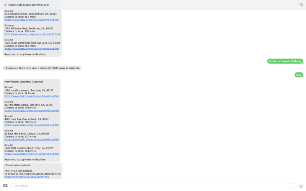Click 'This is your last message.' text
The width and height of the screenshot is (306, 191).
pos(19,171)
